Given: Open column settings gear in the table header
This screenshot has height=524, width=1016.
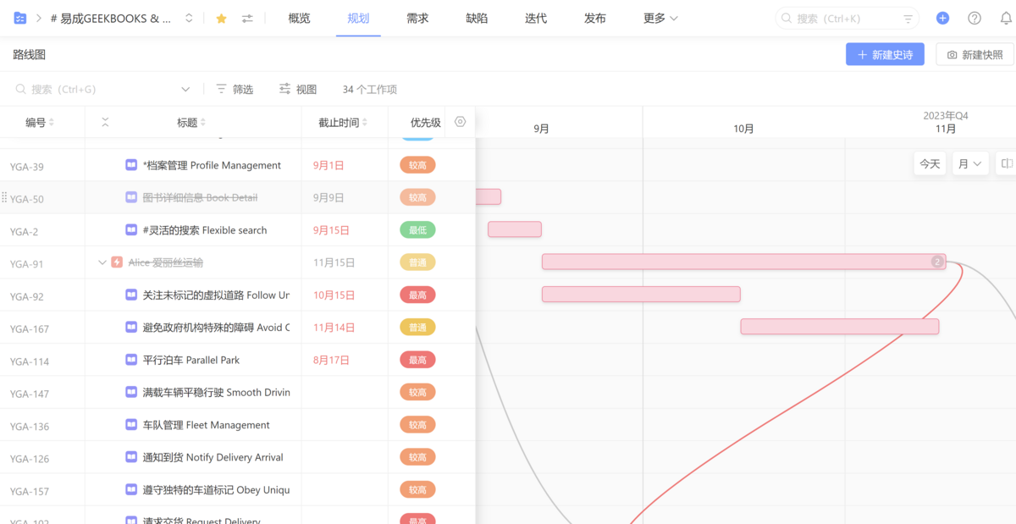Looking at the screenshot, I should pyautogui.click(x=460, y=121).
